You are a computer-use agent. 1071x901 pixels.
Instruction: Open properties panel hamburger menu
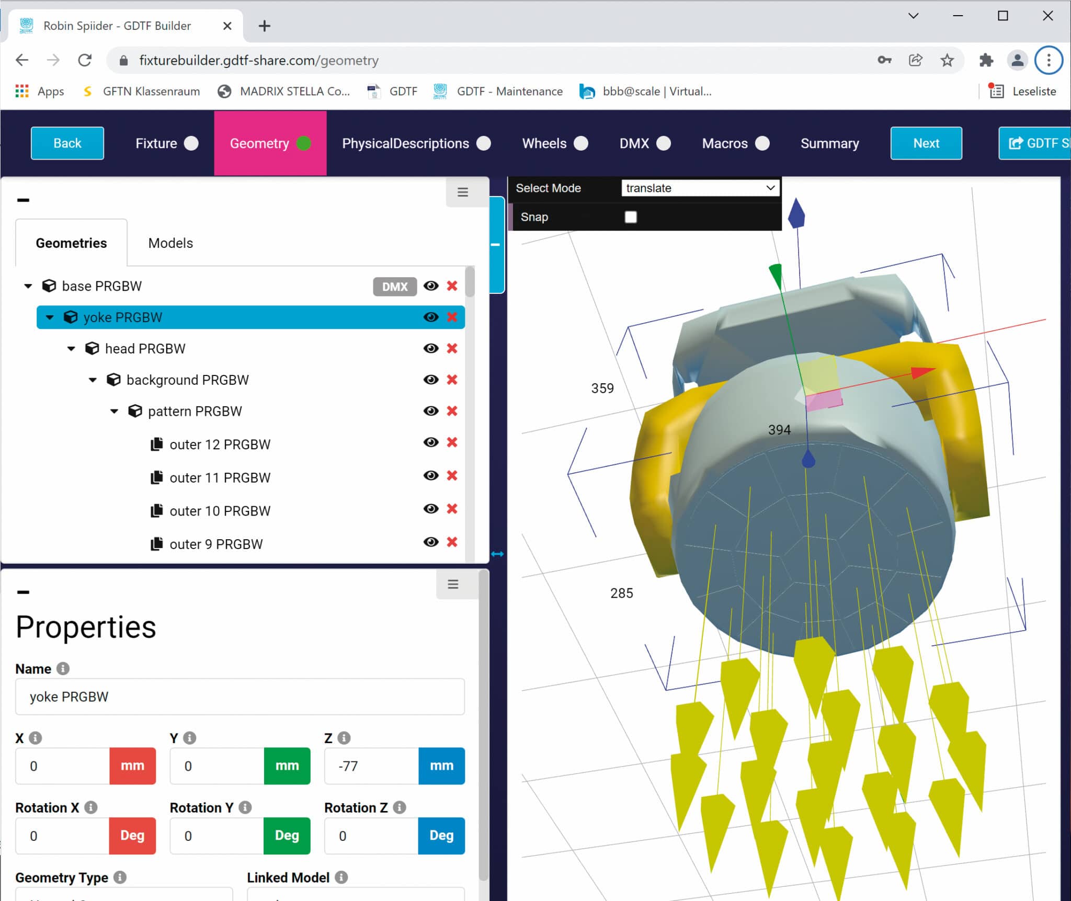[453, 584]
